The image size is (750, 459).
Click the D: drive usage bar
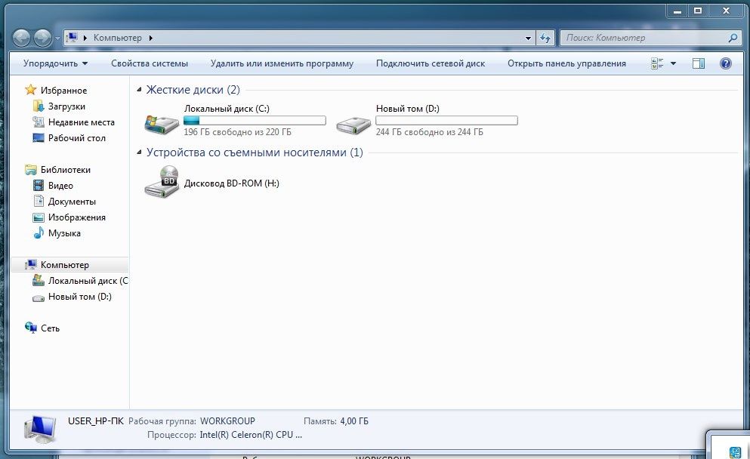[x=446, y=121]
